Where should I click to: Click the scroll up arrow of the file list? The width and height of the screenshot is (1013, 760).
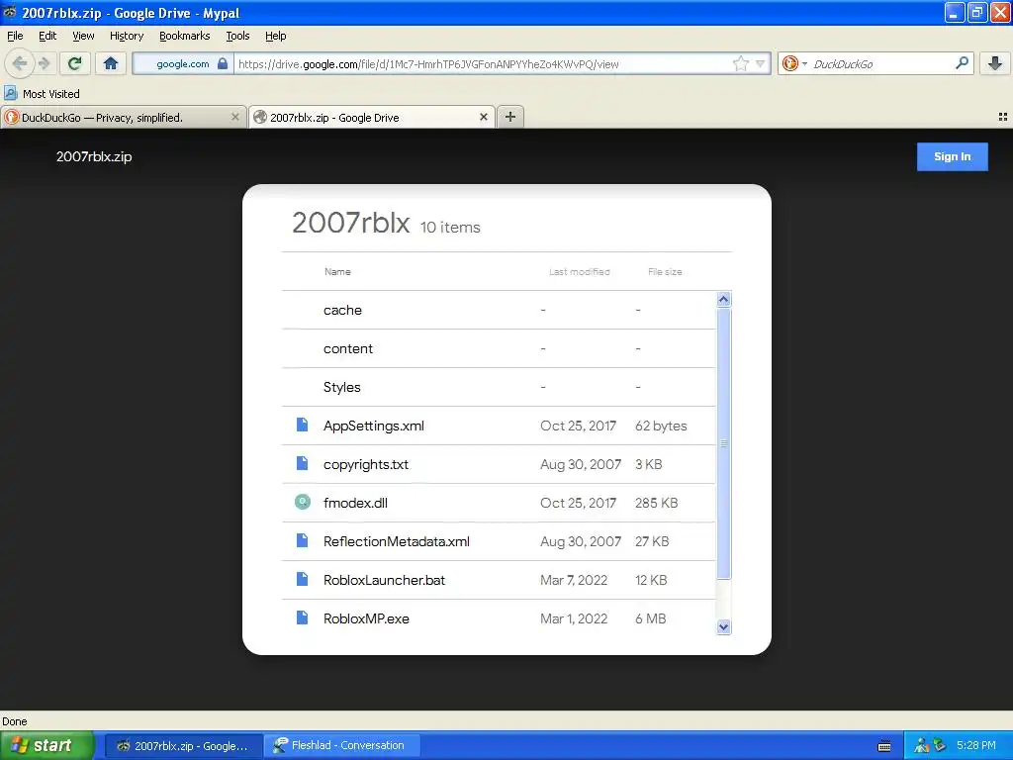tap(723, 299)
